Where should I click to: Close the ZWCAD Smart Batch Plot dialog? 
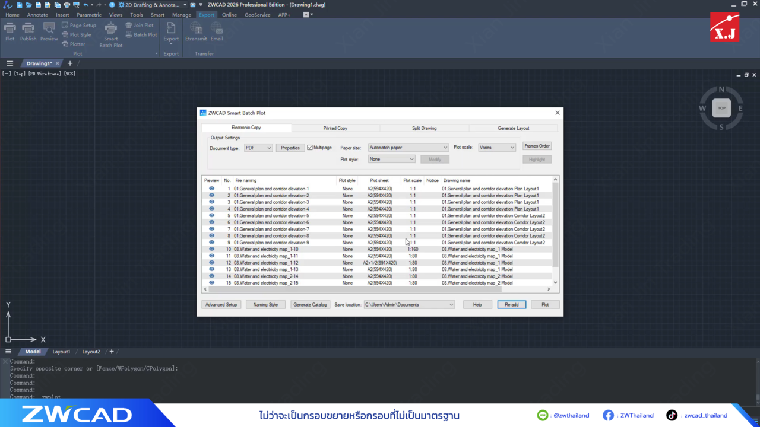click(558, 113)
